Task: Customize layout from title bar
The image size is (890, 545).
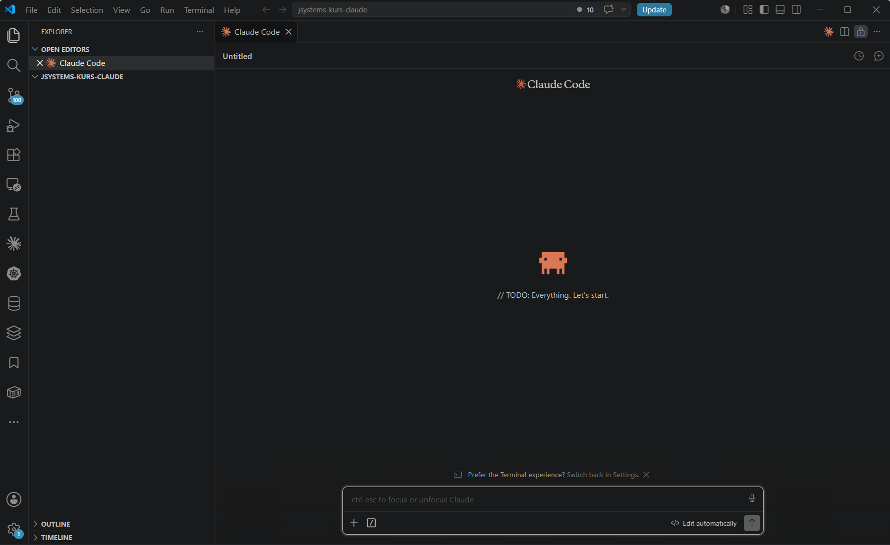Action: pyautogui.click(x=748, y=9)
